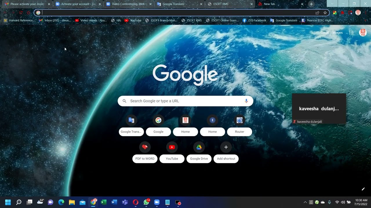Open Microsoft Teams from the taskbar

(x=125, y=202)
